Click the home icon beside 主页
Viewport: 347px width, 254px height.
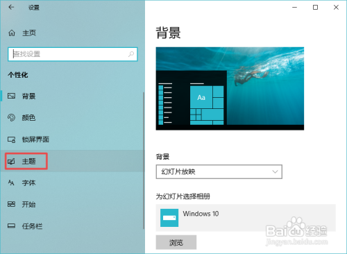click(x=12, y=33)
